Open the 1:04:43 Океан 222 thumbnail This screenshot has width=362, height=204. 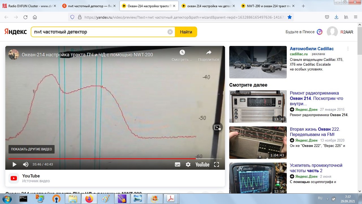point(258,143)
